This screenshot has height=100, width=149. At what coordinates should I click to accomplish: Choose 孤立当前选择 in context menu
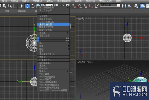[x=53, y=10]
